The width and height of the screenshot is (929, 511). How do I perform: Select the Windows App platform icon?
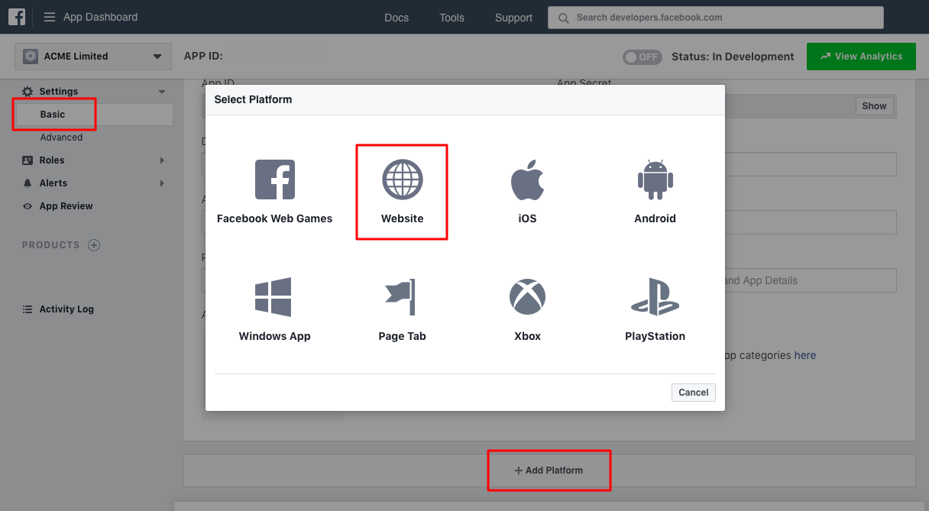coord(274,297)
